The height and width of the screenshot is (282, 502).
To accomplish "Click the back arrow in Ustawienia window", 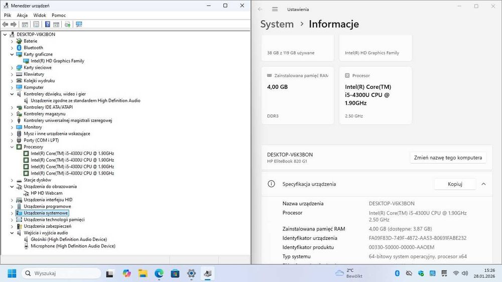I will click(260, 9).
